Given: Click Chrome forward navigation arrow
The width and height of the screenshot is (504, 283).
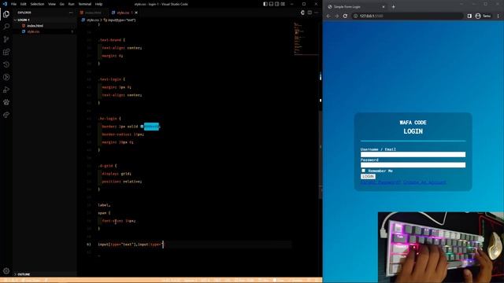Looking at the screenshot, I should (336, 16).
